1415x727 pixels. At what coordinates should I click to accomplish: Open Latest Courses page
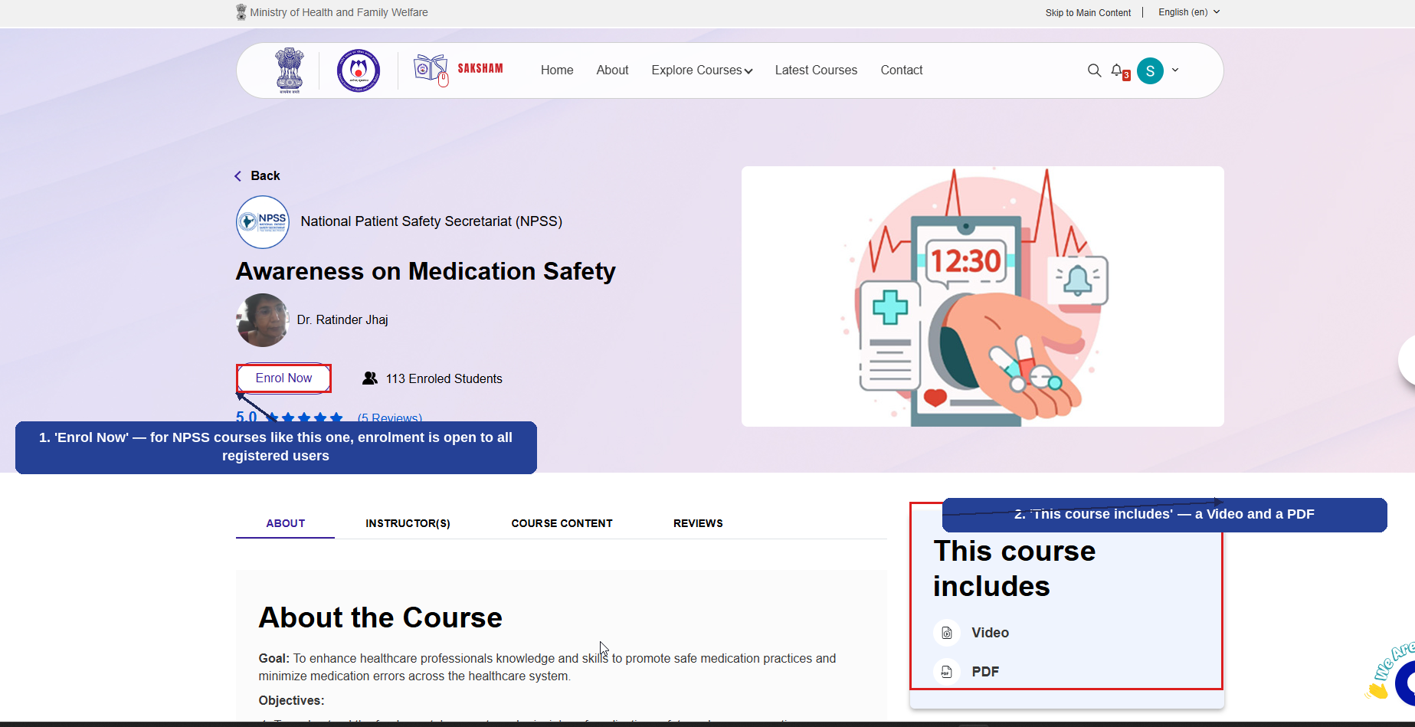(816, 70)
